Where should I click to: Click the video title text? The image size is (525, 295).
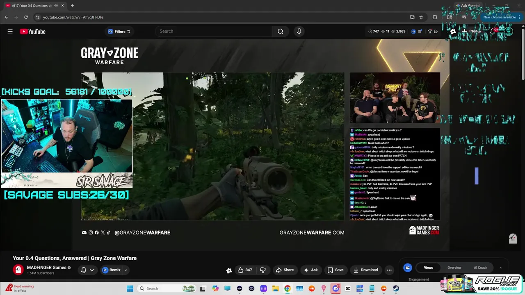point(75,258)
